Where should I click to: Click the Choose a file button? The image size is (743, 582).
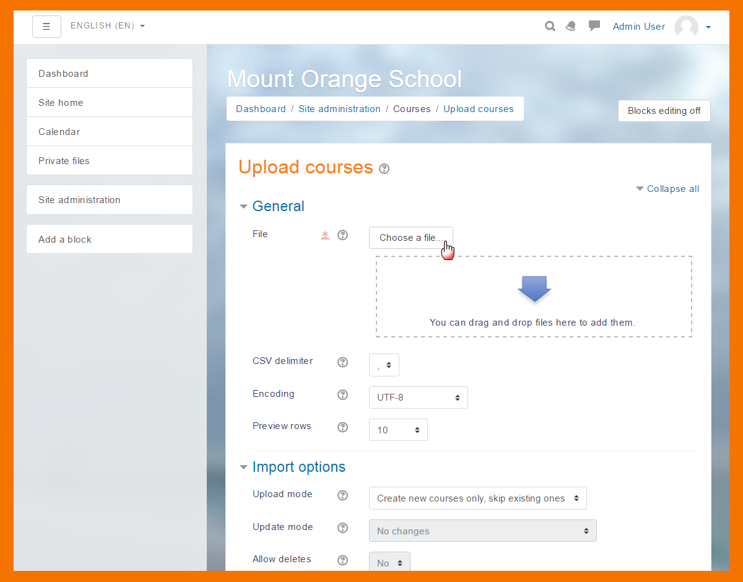(411, 238)
